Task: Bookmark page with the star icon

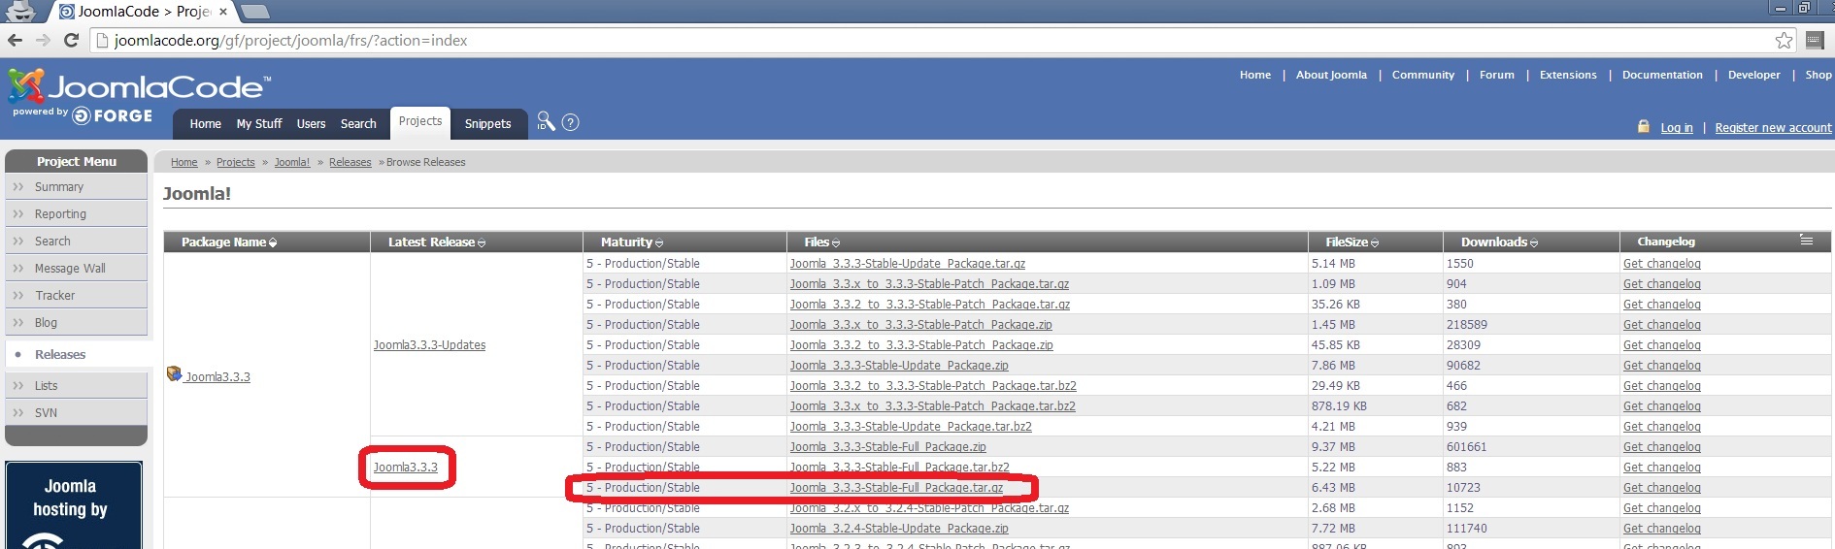Action: tap(1784, 40)
